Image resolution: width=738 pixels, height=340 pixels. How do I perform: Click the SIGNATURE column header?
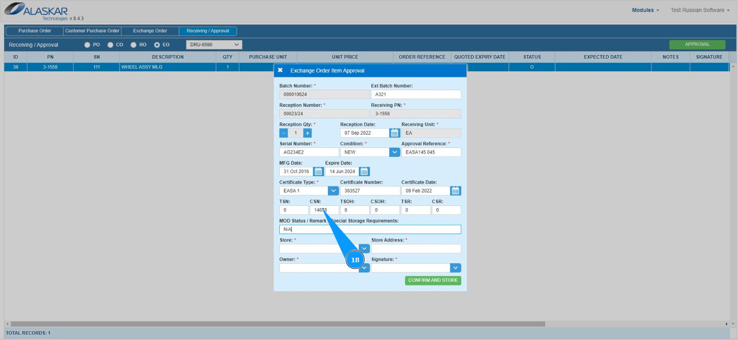click(709, 57)
